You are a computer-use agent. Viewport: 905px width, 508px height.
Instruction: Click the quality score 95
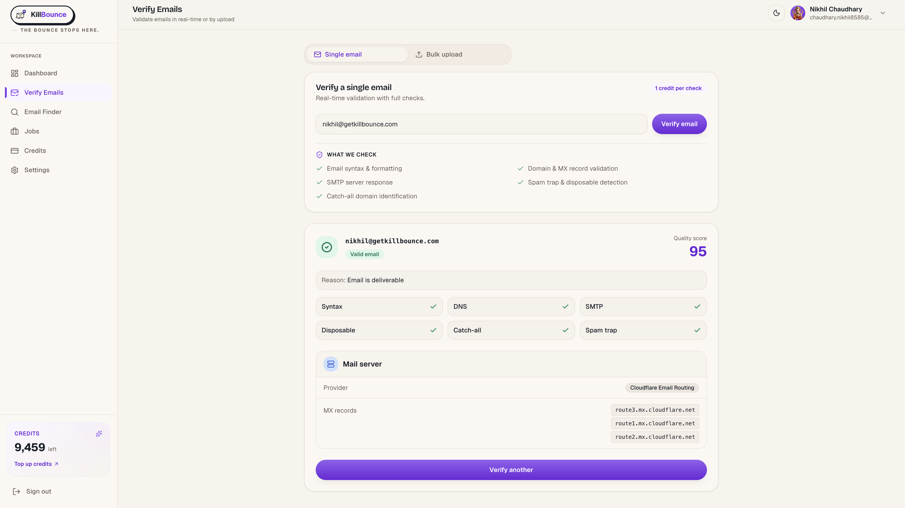(x=697, y=251)
